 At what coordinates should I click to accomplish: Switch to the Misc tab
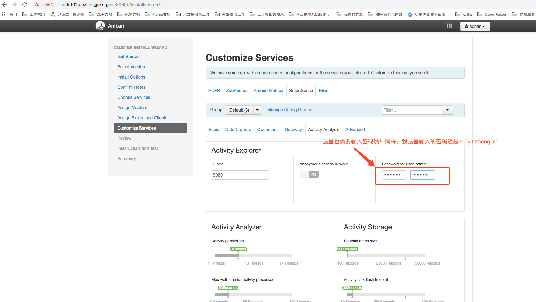(x=324, y=91)
